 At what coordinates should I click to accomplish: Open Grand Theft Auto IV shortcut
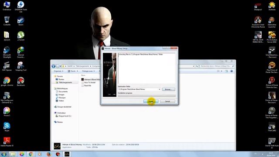click(x=272, y=143)
